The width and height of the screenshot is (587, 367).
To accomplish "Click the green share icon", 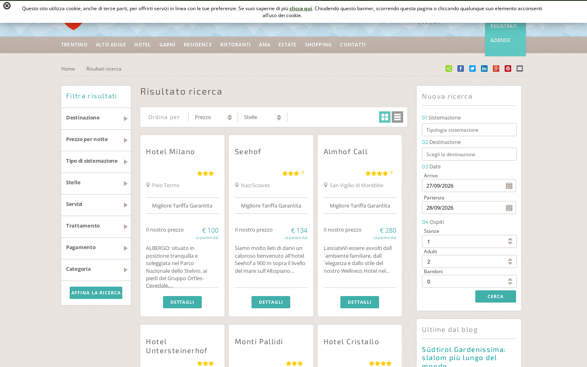I will point(449,69).
